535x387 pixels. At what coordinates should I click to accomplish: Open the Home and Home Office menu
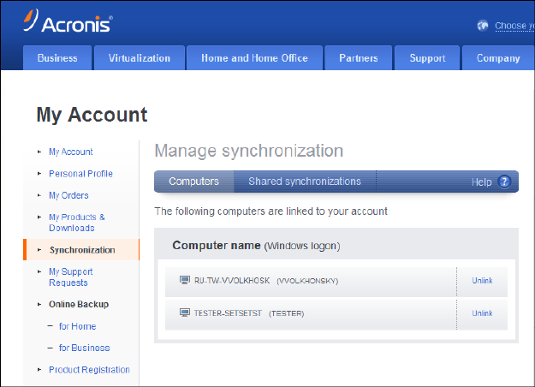[x=254, y=58]
